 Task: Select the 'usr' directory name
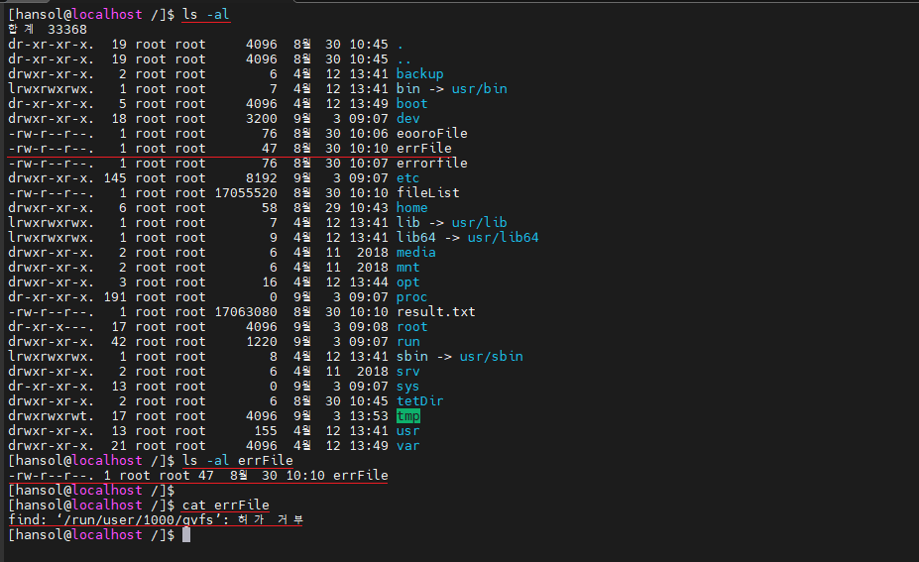(407, 431)
